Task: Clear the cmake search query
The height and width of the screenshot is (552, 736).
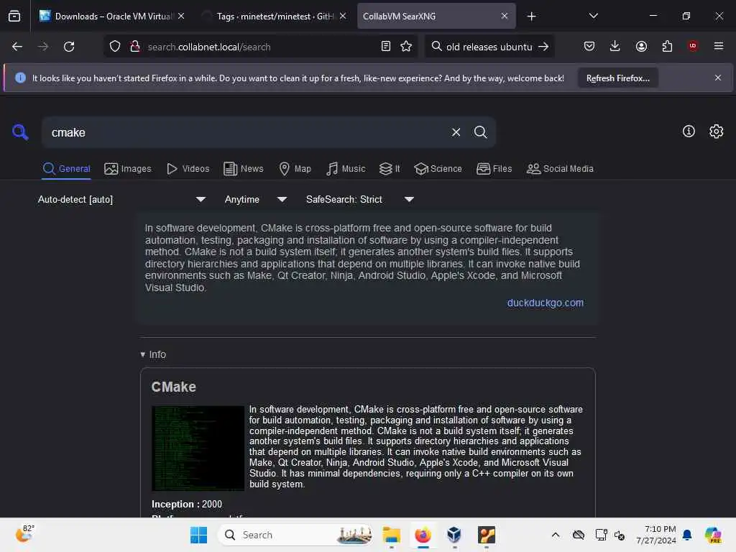Action: pos(456,132)
